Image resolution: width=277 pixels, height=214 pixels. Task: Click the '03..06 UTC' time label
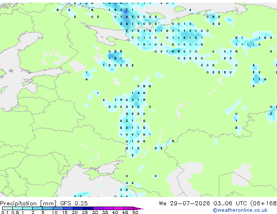coord(230,204)
